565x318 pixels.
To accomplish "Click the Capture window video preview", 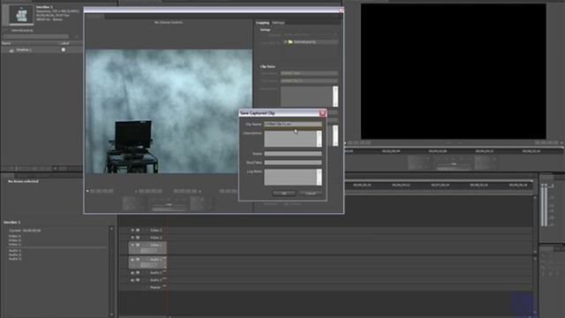I will pyautogui.click(x=169, y=111).
